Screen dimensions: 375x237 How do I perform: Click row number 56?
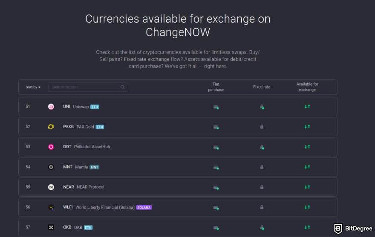28,207
